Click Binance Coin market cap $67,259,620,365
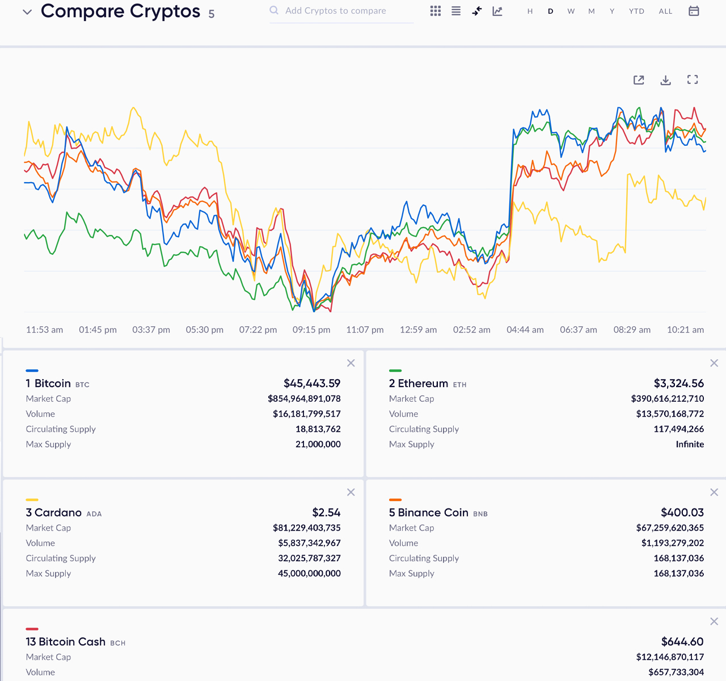The width and height of the screenshot is (726, 681). 670,528
